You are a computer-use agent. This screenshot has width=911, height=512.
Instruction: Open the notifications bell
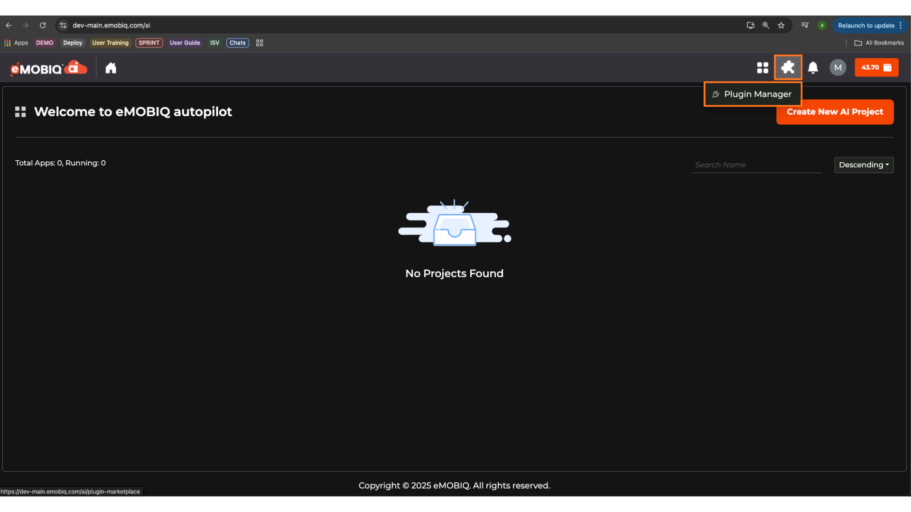click(x=813, y=68)
